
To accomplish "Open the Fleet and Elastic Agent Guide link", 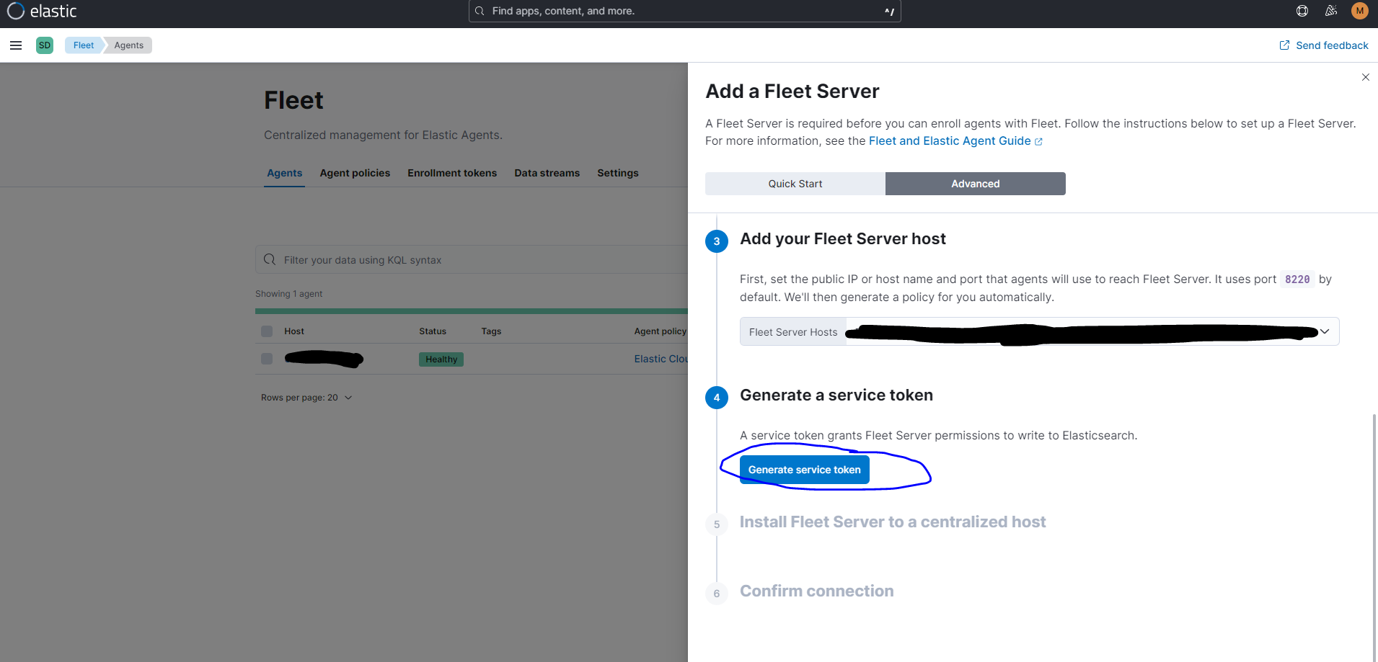I will [x=955, y=141].
